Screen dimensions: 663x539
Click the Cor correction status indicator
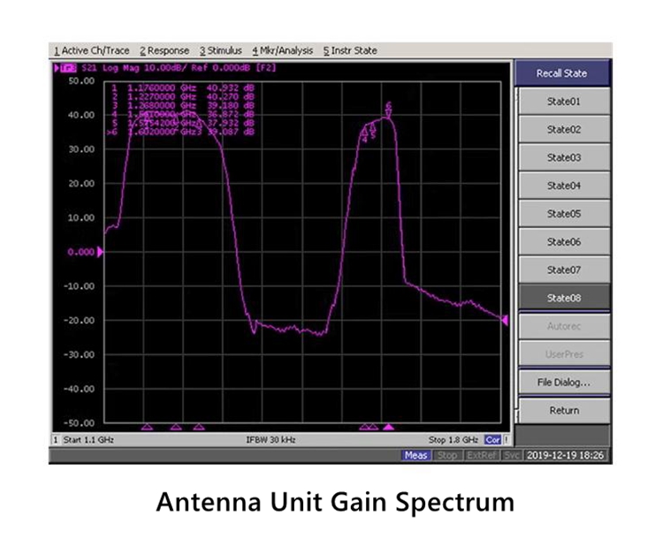tap(492, 439)
